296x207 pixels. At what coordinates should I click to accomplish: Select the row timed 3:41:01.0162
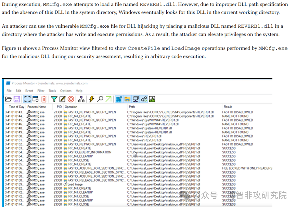coord(139,188)
